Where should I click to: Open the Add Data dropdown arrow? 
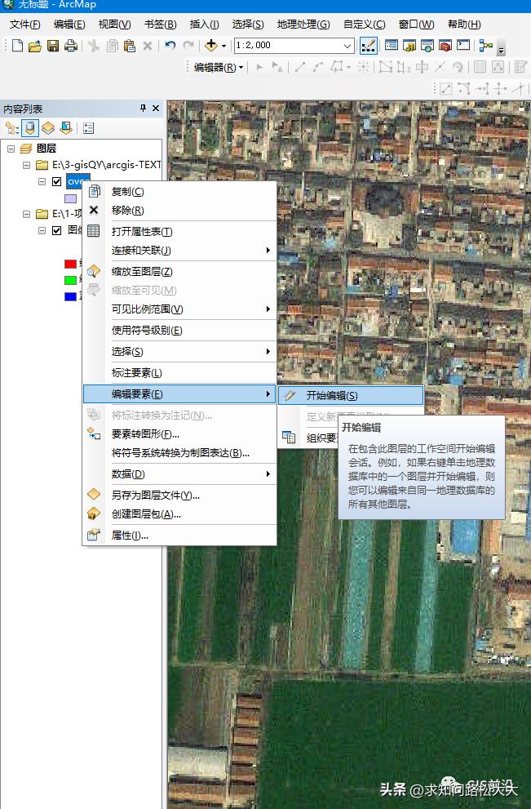tap(223, 46)
